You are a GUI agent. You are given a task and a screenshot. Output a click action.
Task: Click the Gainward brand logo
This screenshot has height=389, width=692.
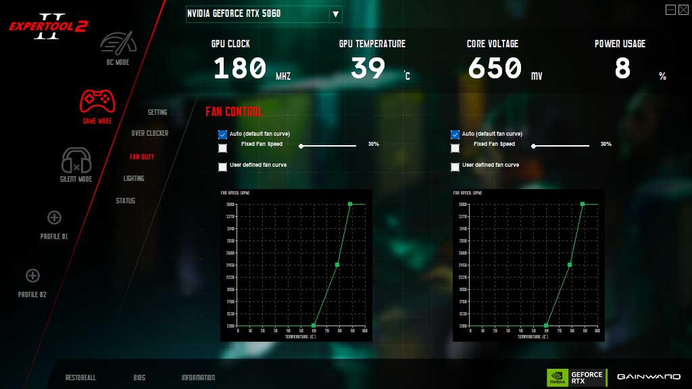647,378
